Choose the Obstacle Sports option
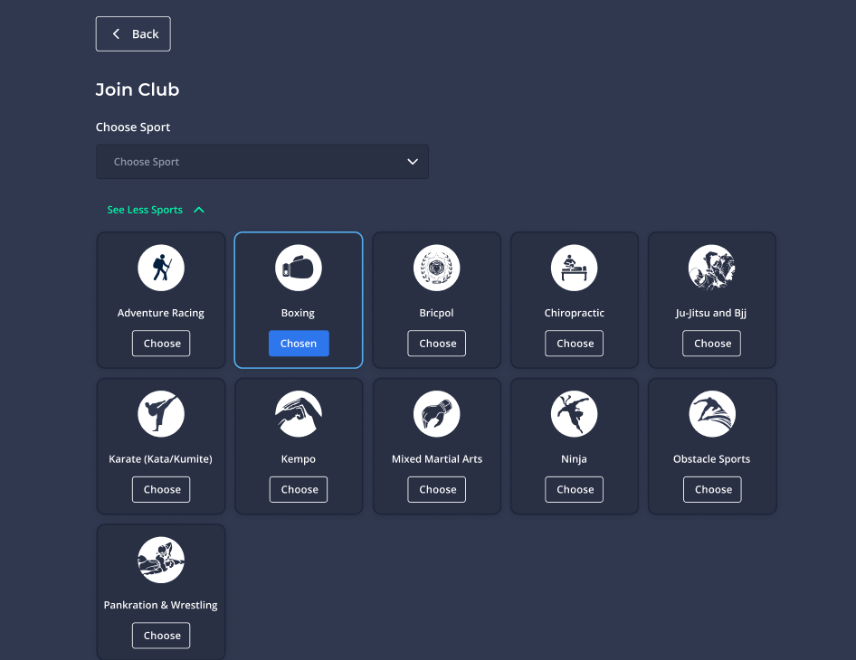Viewport: 856px width, 660px height. (x=712, y=490)
